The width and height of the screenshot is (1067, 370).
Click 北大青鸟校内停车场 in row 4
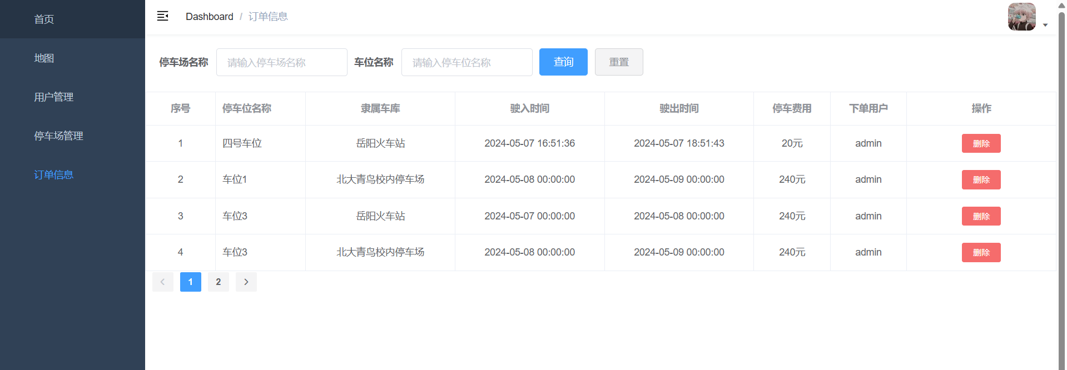coord(380,252)
